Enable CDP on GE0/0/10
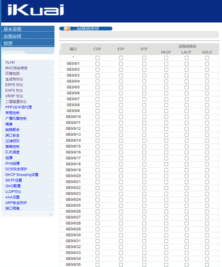The width and height of the screenshot is (222, 267). point(97,117)
